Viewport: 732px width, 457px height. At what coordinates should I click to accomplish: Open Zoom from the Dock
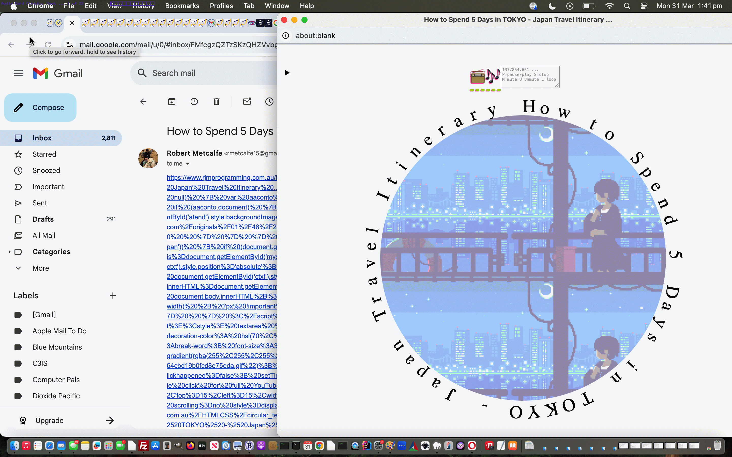(402, 446)
